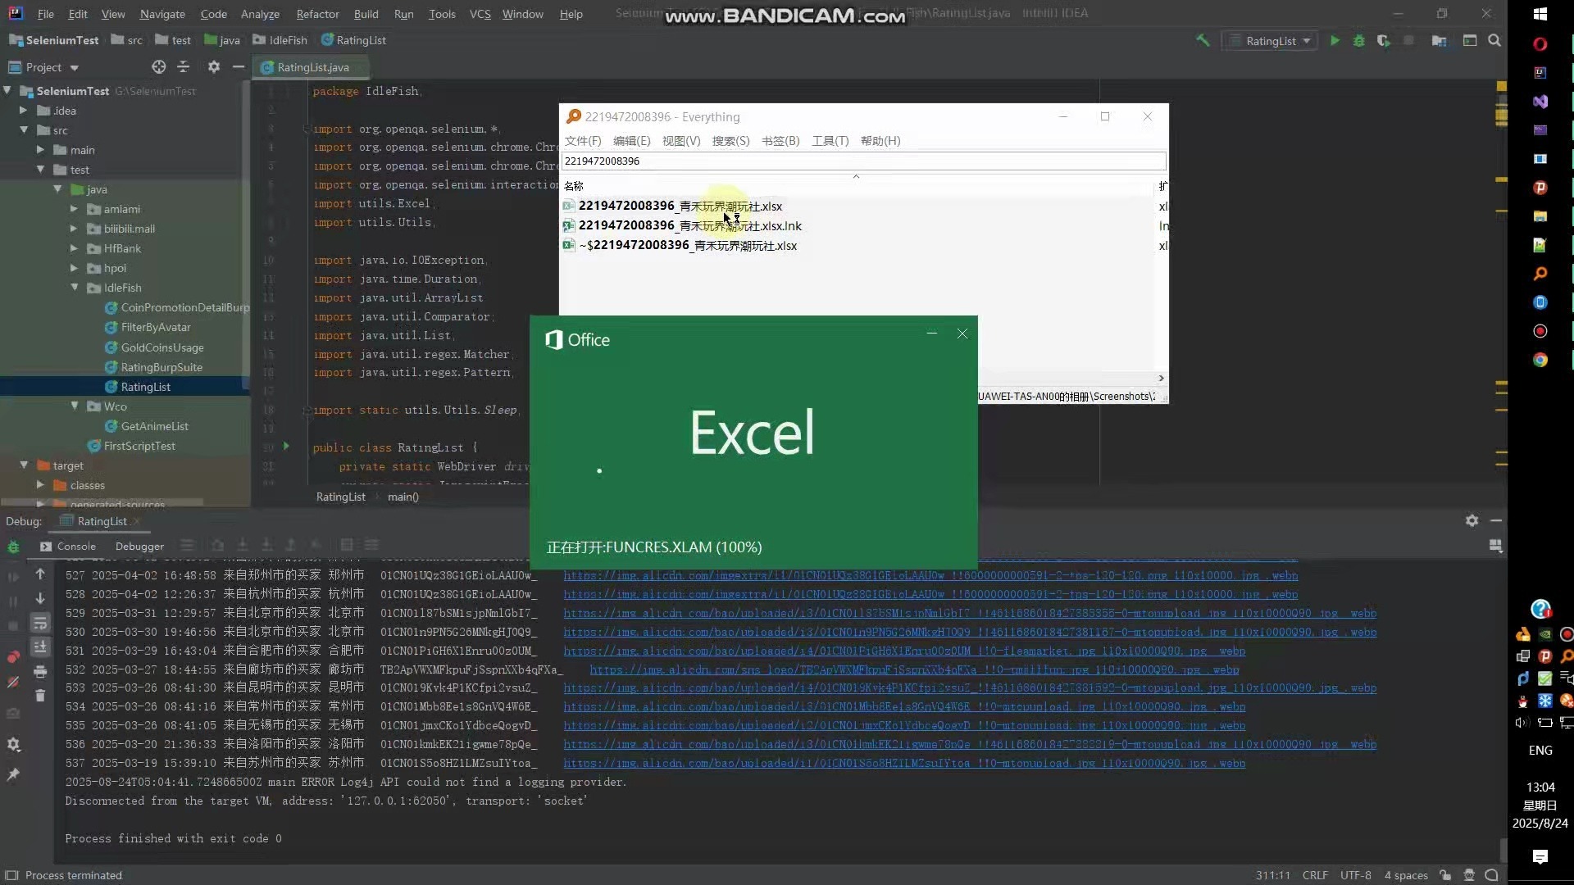Open 搜索(S) menu in Everything window

click(x=730, y=141)
